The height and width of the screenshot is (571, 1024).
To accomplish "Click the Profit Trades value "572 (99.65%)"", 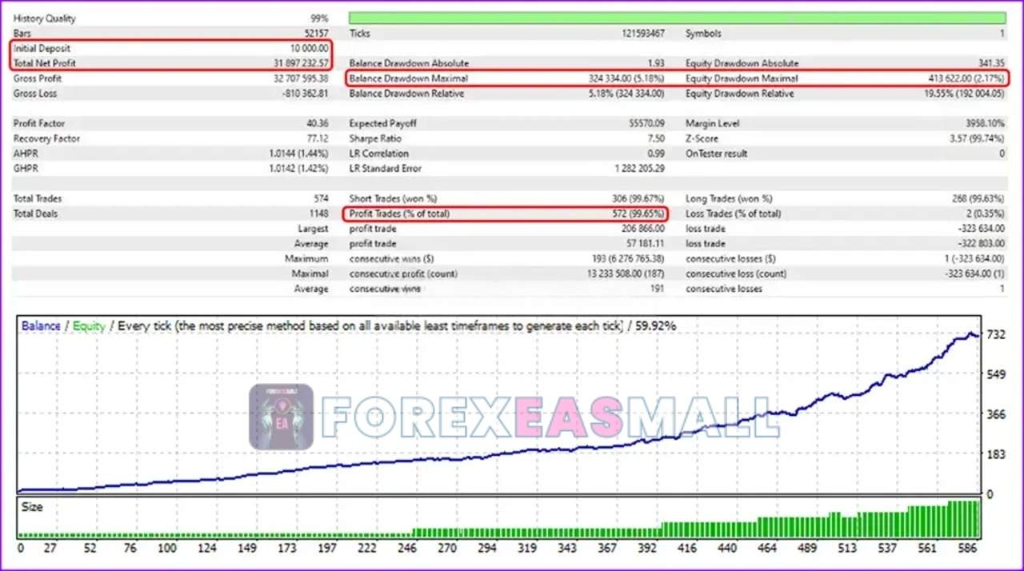I will coord(638,214).
